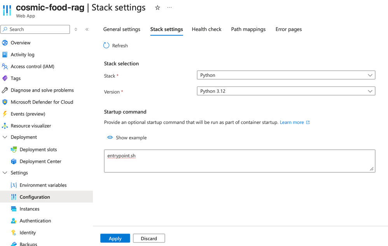Click the favorite star icon
Viewport: 388px width, 246px height.
coord(157,8)
